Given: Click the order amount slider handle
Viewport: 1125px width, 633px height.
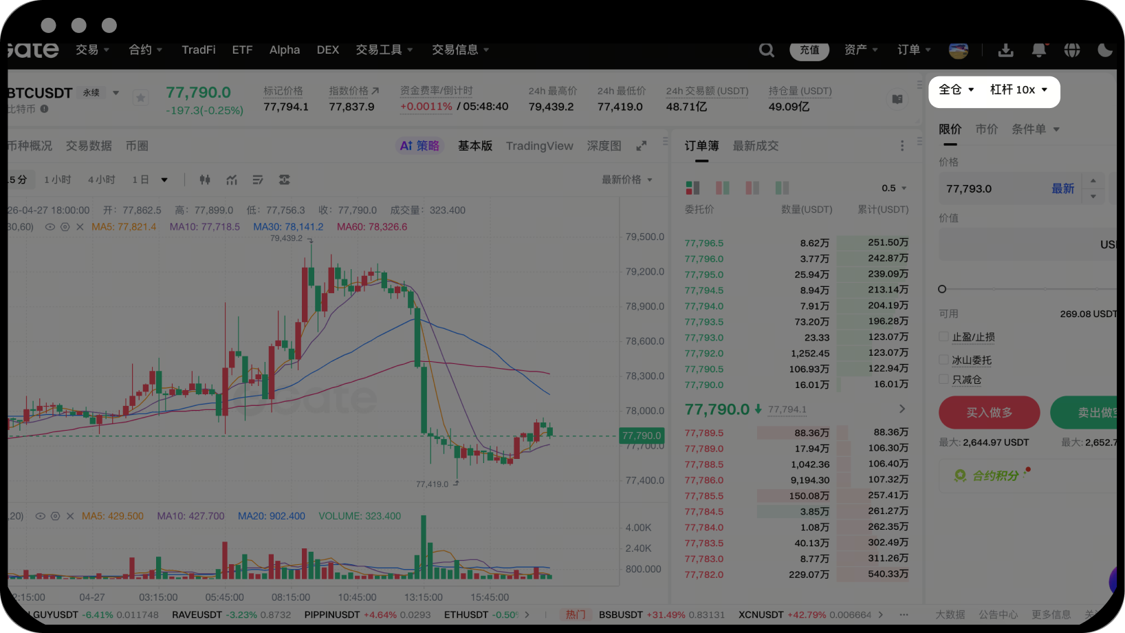Looking at the screenshot, I should [942, 289].
